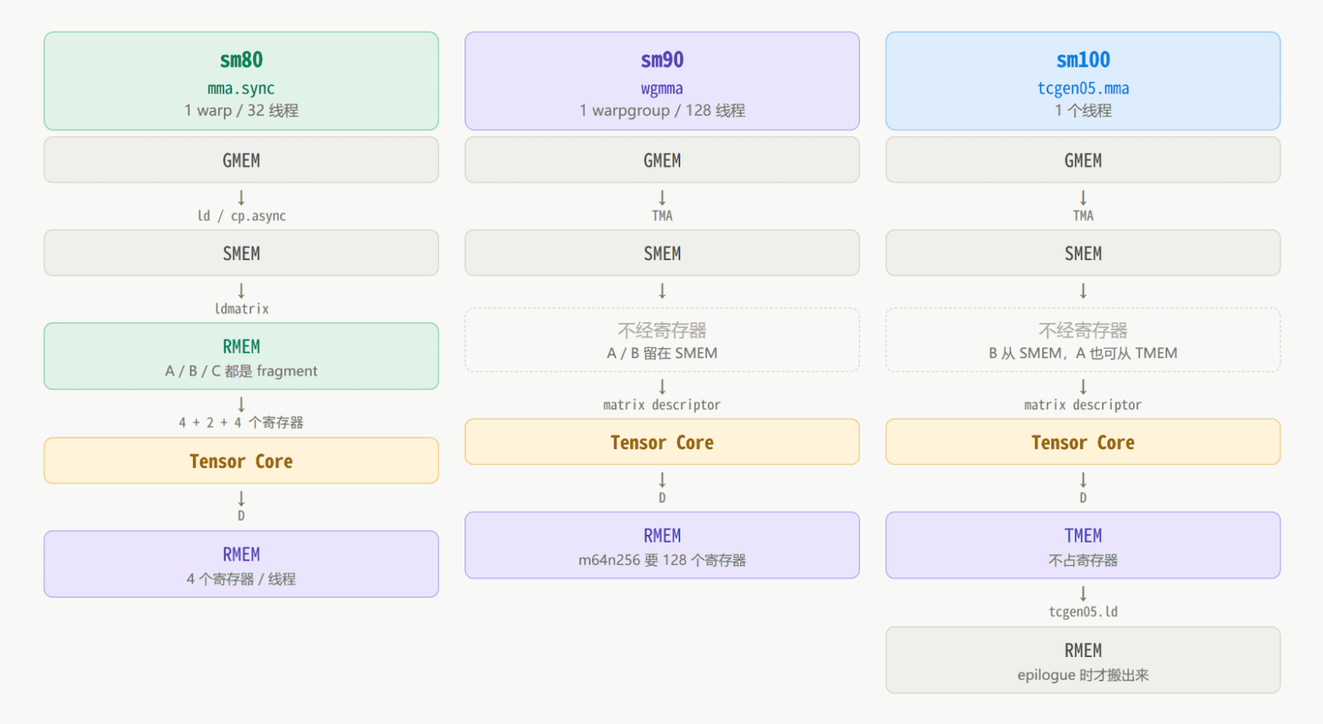Click GMEM box in sm80 column
This screenshot has height=724, width=1323.
[x=241, y=160]
